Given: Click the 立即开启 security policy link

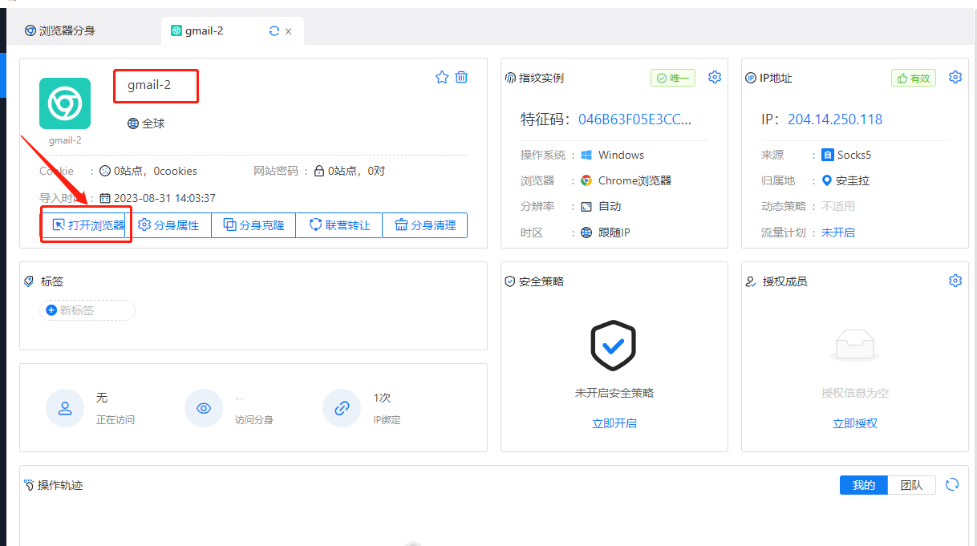Looking at the screenshot, I should click(x=614, y=423).
